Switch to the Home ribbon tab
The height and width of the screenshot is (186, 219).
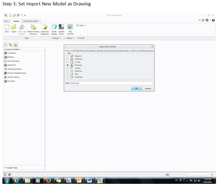(16, 21)
